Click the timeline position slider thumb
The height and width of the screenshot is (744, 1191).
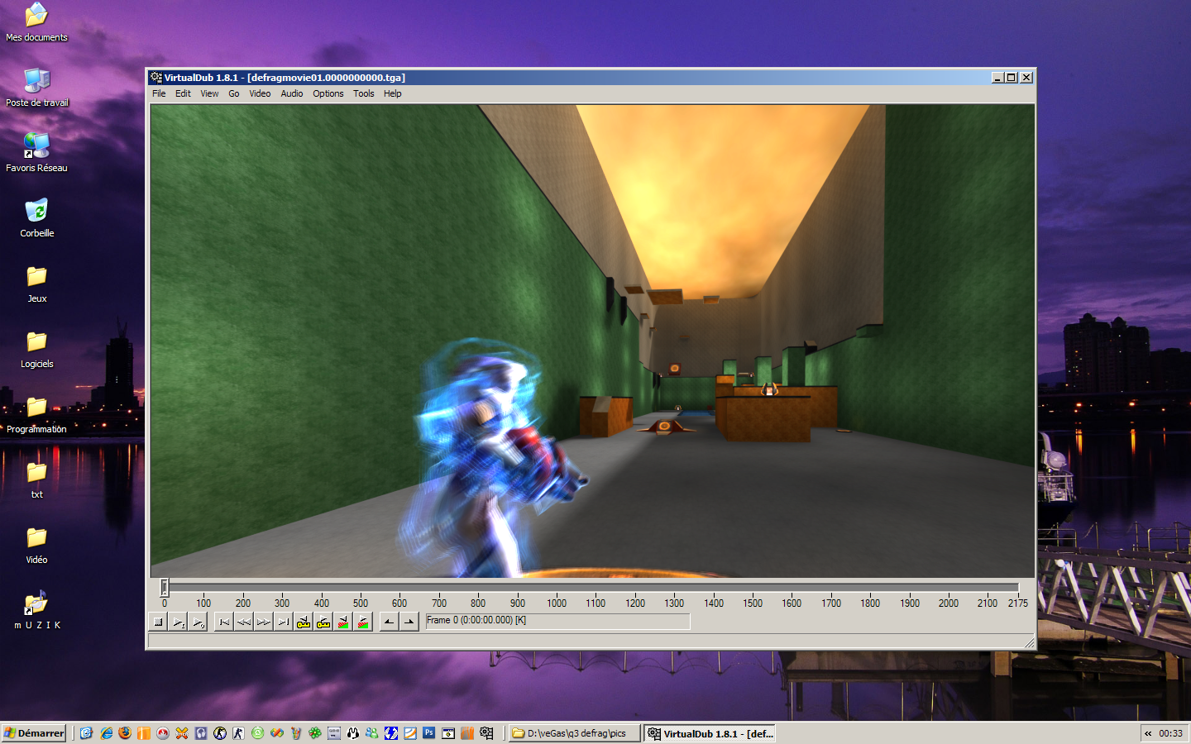pos(165,587)
